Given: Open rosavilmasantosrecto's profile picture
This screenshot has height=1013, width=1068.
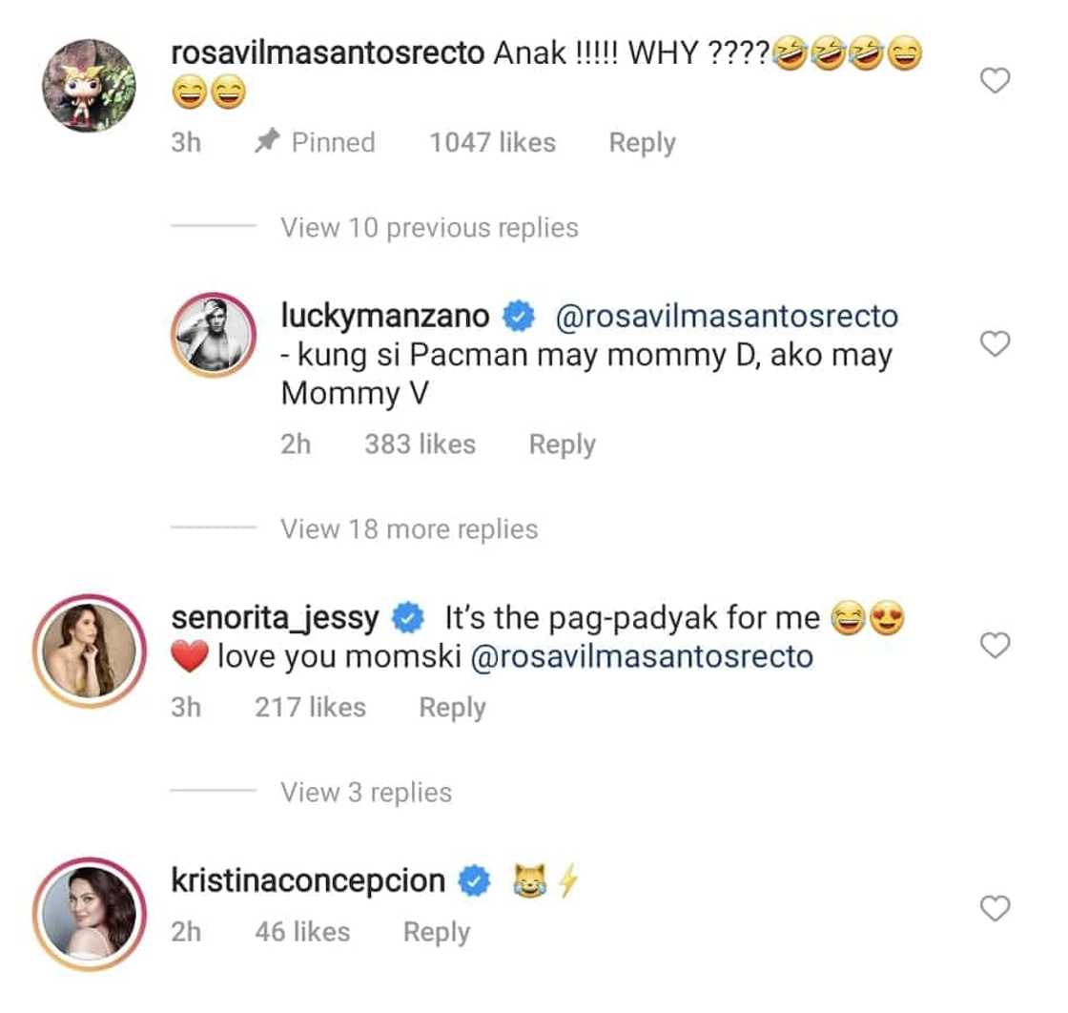Looking at the screenshot, I should point(89,85).
